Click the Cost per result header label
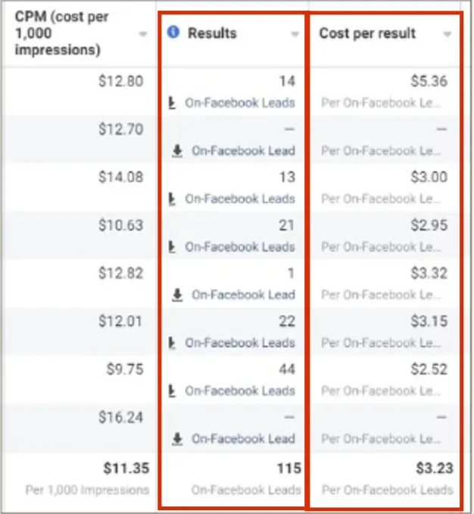This screenshot has height=514, width=474. point(367,33)
